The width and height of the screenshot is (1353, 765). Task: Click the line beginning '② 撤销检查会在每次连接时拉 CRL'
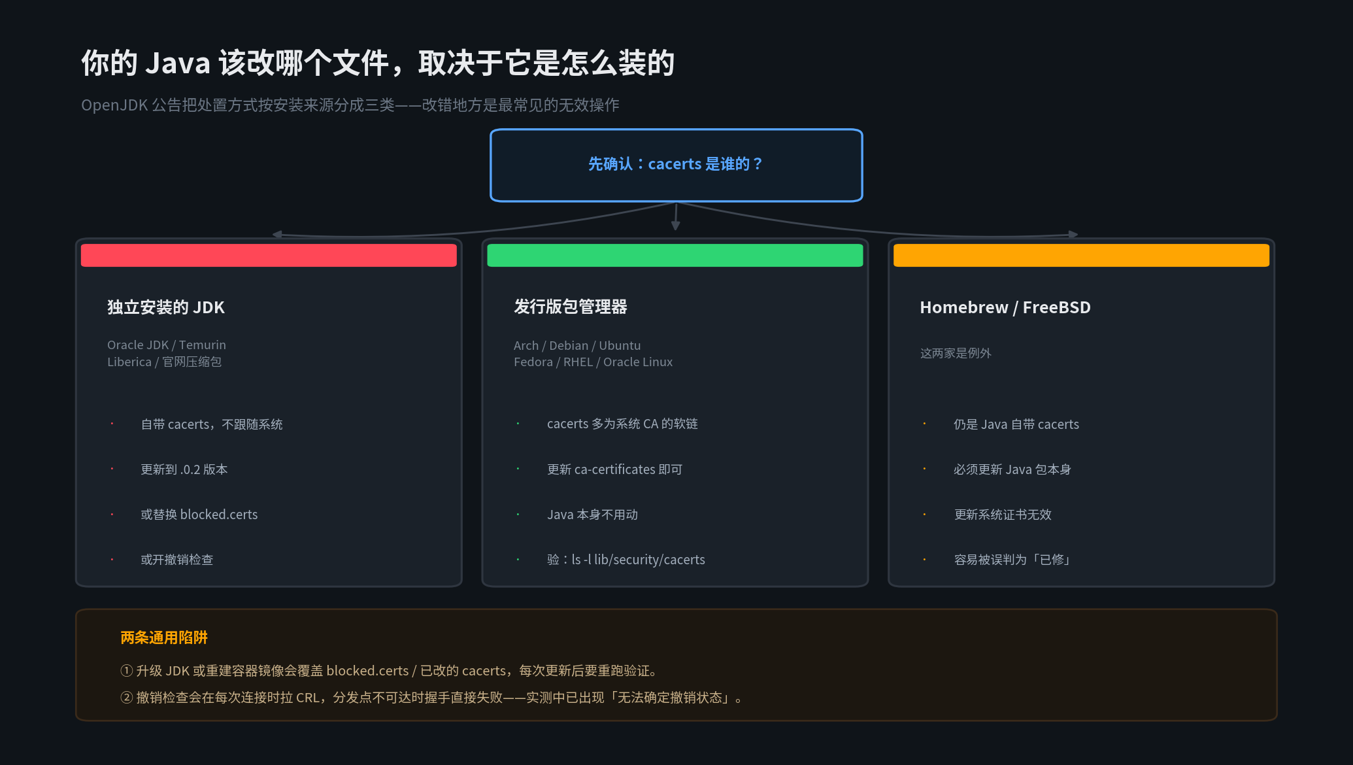(x=433, y=698)
